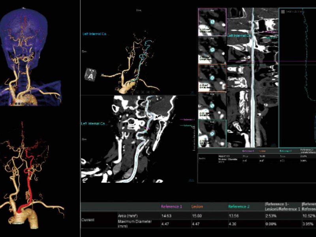Image resolution: width=316 pixels, height=237 pixels.
Task: Select the top pink-bordered cross-section thumbnail
Action: [x=212, y=22]
